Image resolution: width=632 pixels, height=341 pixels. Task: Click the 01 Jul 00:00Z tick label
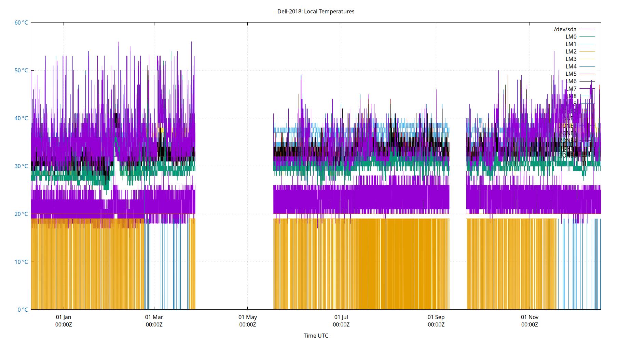point(342,321)
